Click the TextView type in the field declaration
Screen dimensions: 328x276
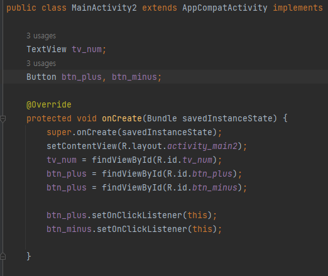(x=46, y=50)
